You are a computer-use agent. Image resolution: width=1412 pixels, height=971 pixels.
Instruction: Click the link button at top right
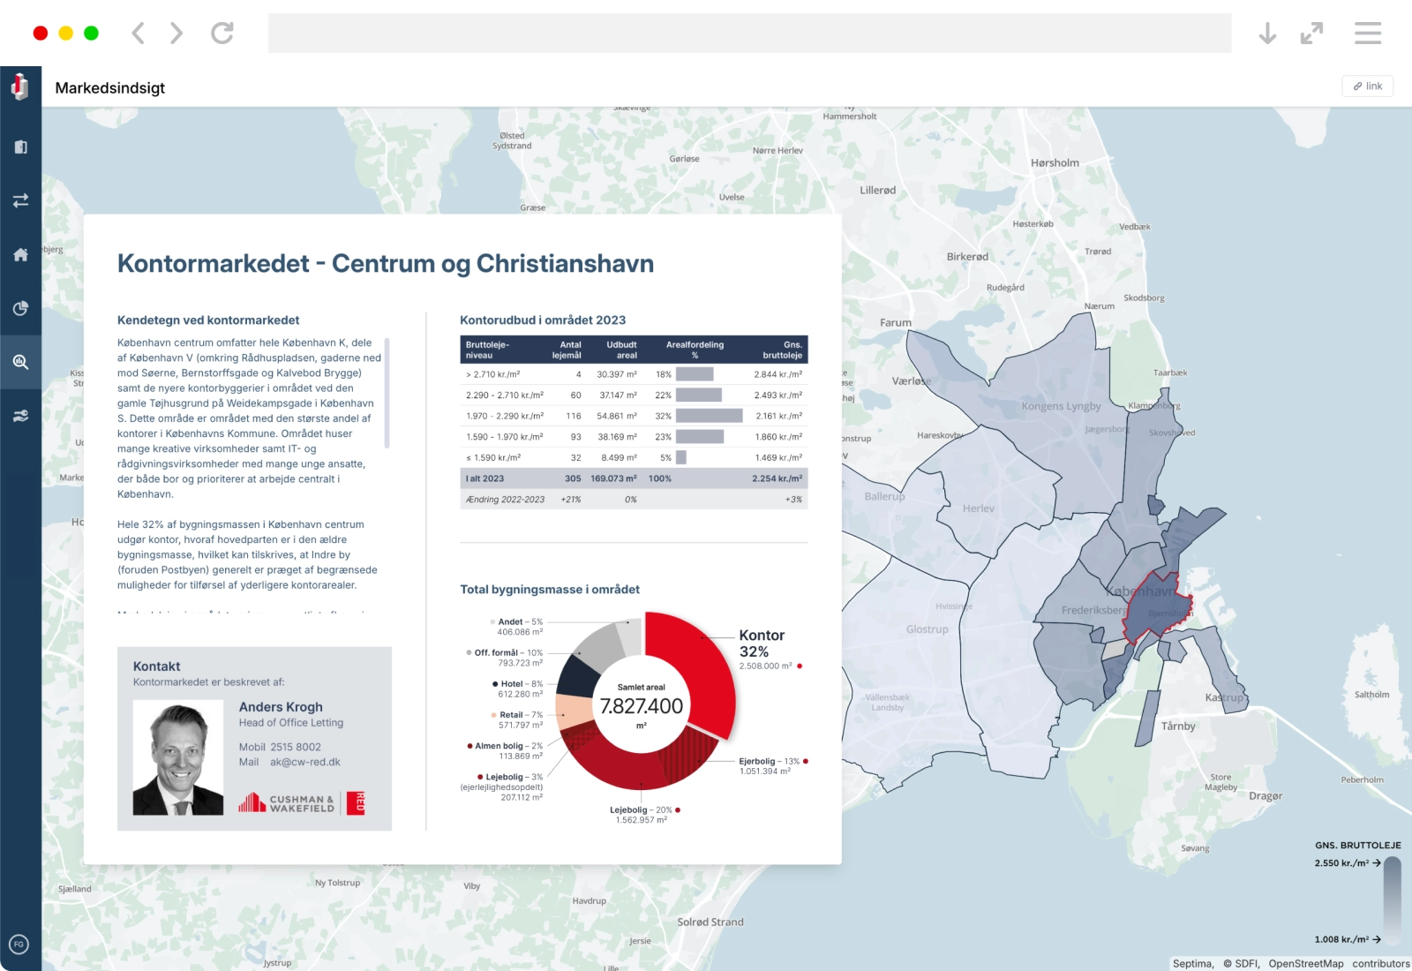pos(1367,86)
